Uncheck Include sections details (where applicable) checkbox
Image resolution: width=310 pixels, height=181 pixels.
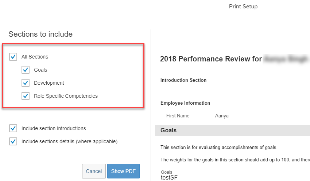(x=13, y=141)
